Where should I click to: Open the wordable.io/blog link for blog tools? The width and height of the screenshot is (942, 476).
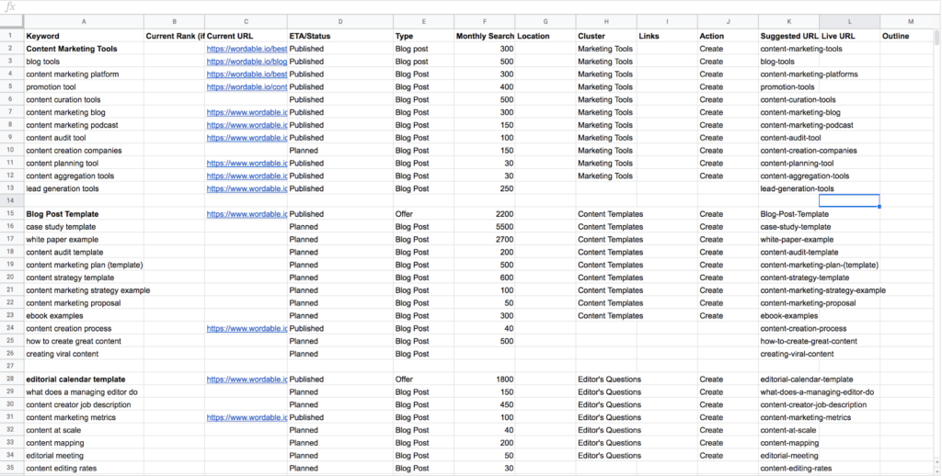click(x=247, y=62)
